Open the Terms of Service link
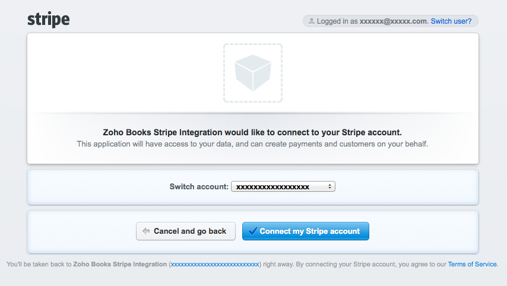This screenshot has height=286, width=507. click(x=472, y=265)
